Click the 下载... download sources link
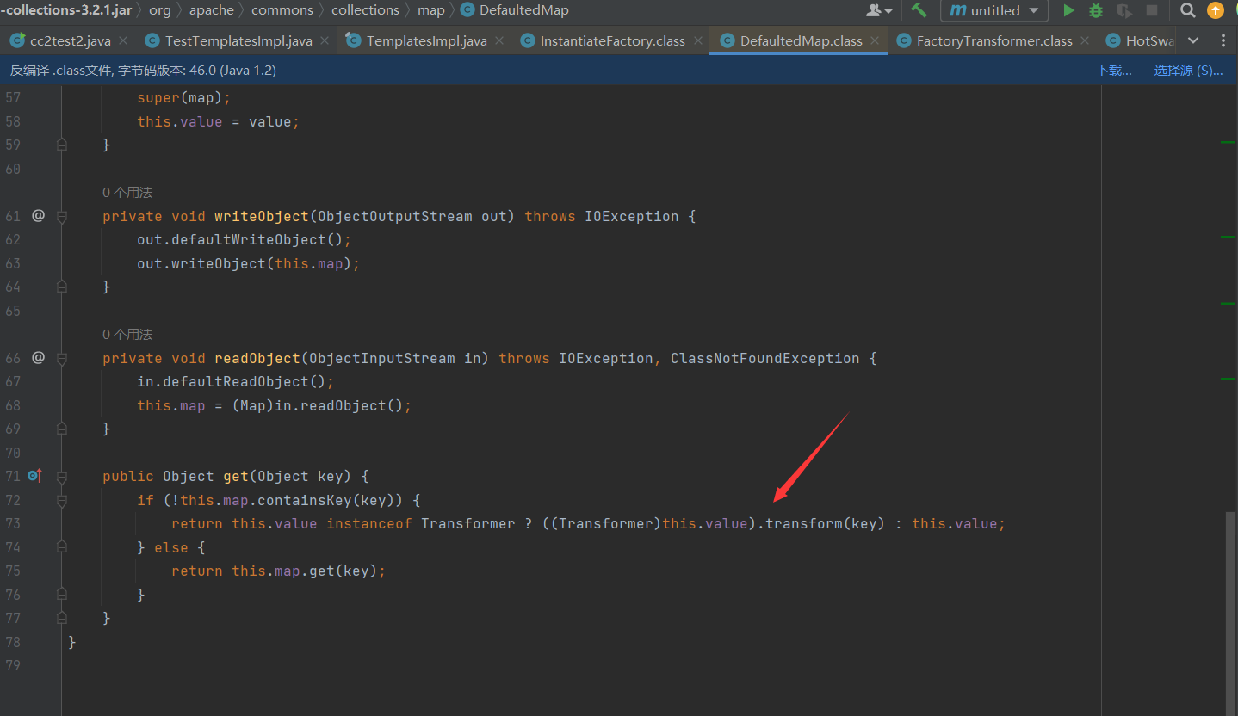The height and width of the screenshot is (716, 1238). (1113, 71)
